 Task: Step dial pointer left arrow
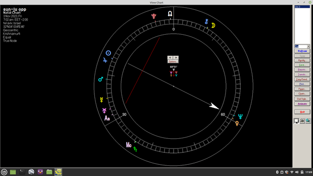(170, 58)
